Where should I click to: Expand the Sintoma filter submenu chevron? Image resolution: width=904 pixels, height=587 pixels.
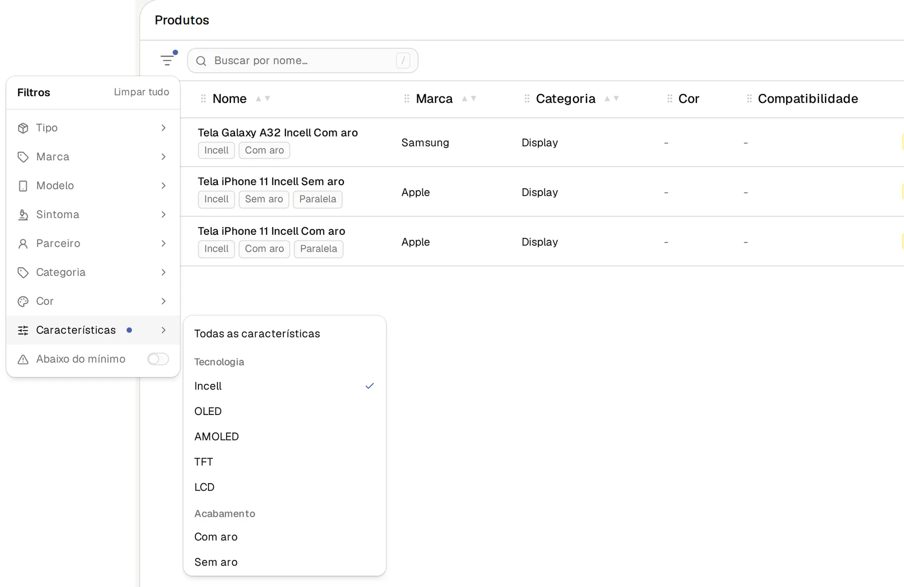pos(163,215)
